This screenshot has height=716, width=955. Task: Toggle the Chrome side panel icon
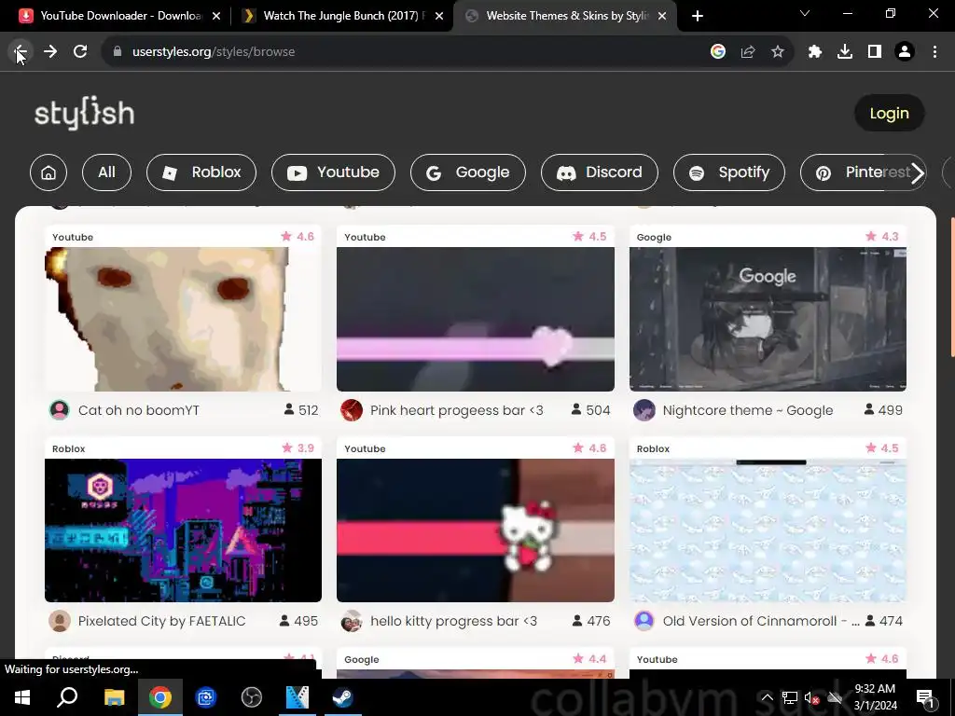(875, 52)
